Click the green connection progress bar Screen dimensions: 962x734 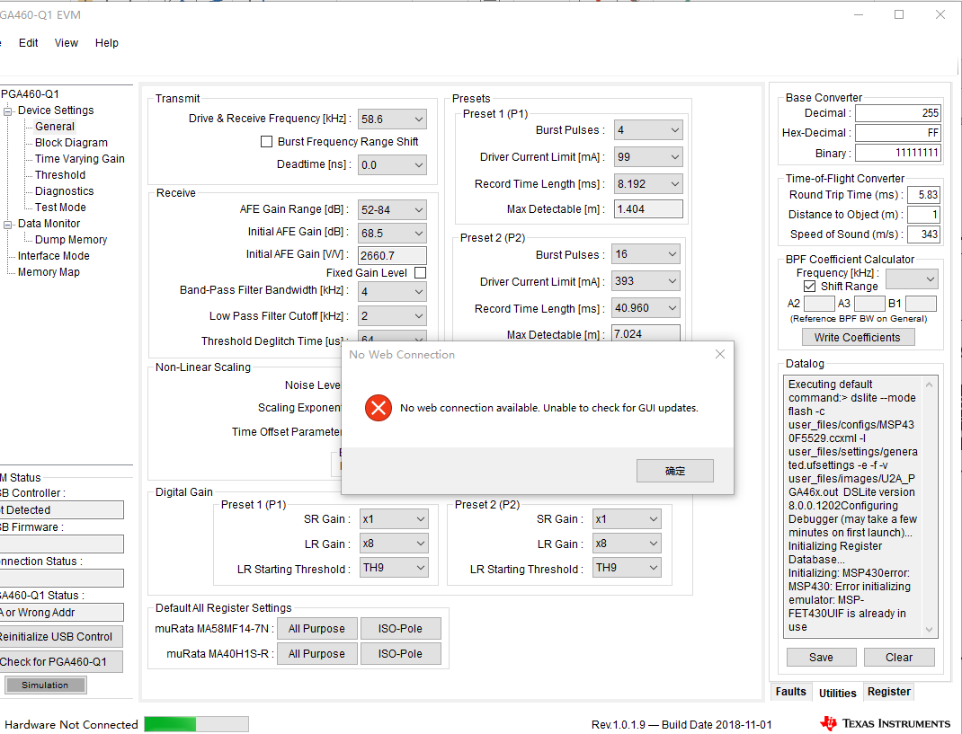click(196, 724)
